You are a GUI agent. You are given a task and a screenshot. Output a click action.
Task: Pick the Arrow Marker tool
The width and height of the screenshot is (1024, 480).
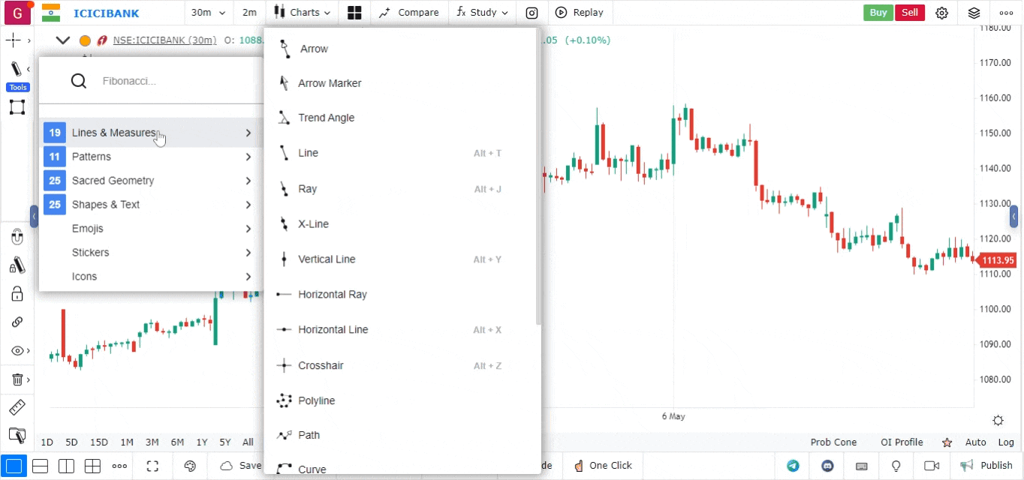pos(330,83)
